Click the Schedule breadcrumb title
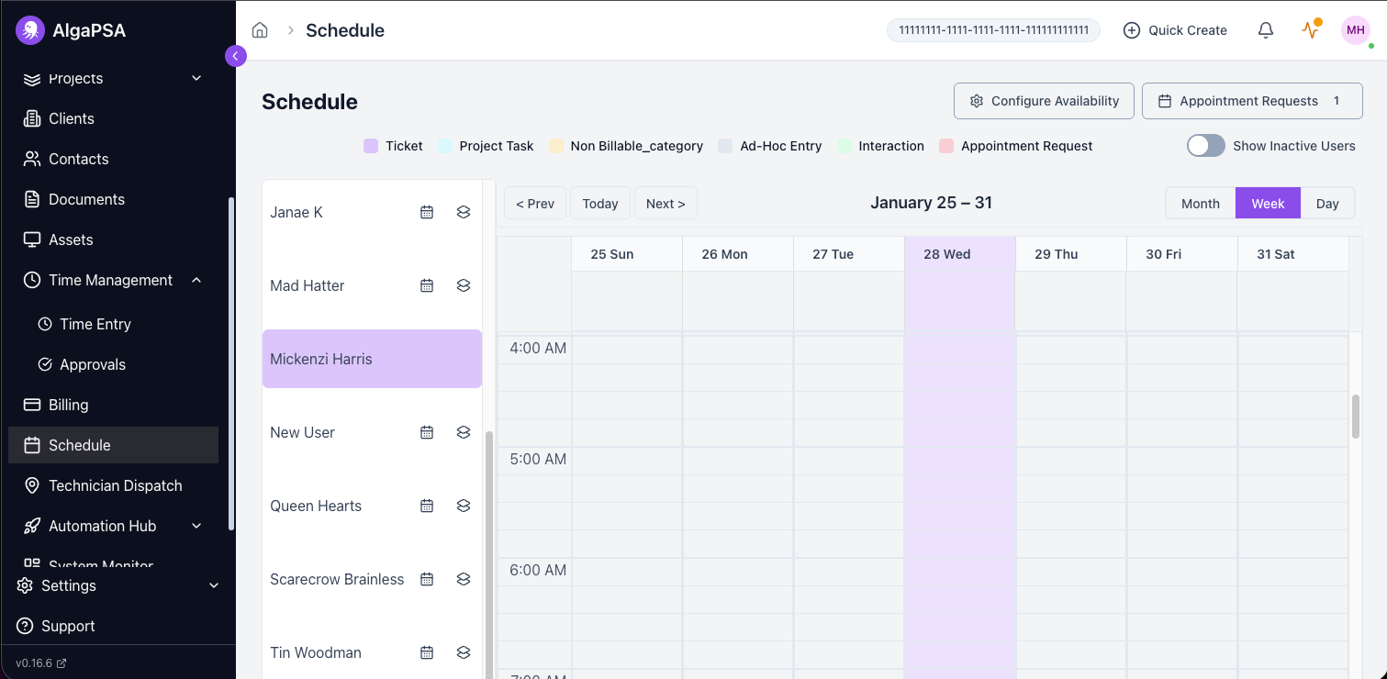 (345, 30)
